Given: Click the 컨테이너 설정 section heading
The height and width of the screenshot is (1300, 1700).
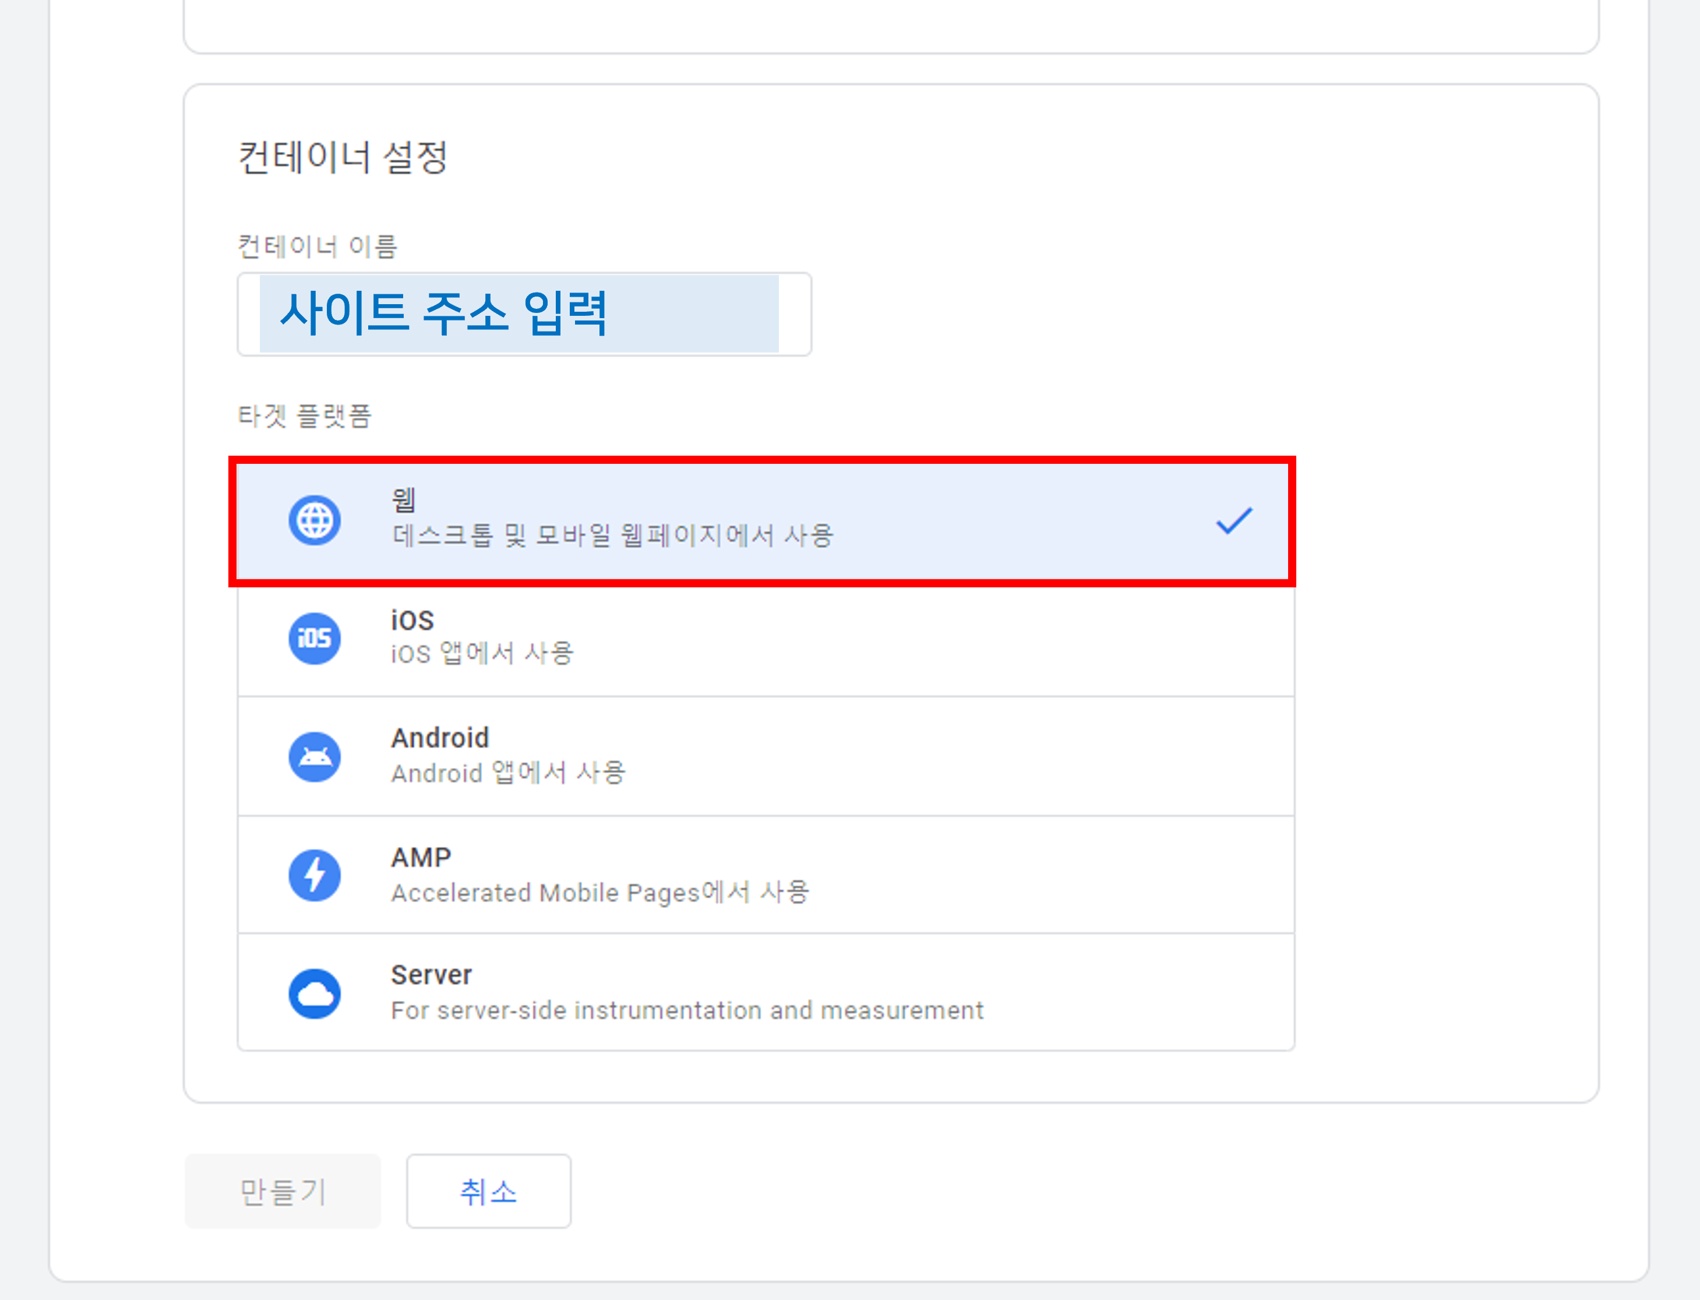Looking at the screenshot, I should (342, 158).
